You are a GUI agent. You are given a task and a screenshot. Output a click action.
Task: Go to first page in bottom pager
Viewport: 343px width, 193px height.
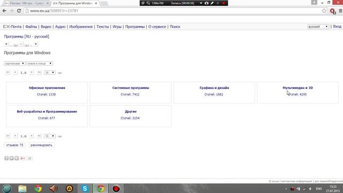[x=8, y=136]
